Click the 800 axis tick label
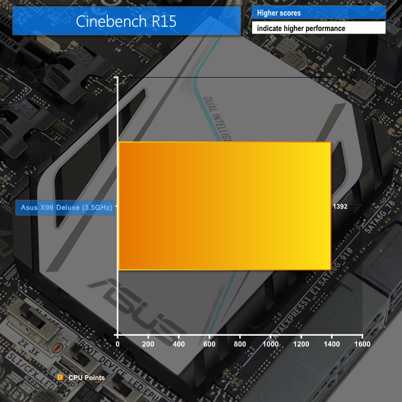This screenshot has width=402, height=402. pyautogui.click(x=240, y=344)
